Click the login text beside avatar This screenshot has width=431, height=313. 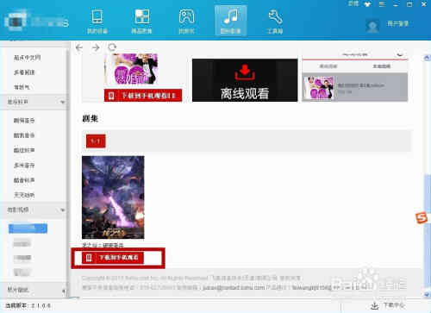397,23
